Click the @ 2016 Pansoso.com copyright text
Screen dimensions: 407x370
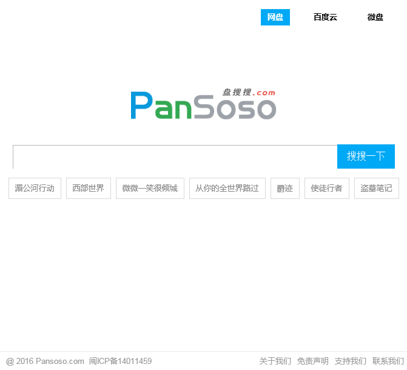[x=45, y=361]
